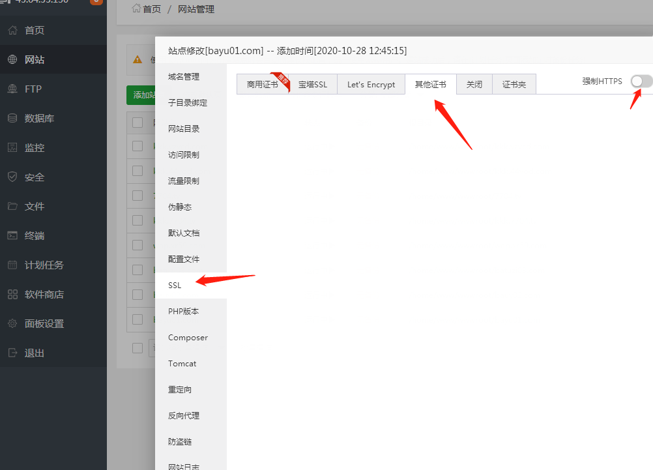This screenshot has height=470, width=653.
Task: Open 流量限制 settings
Action: (x=191, y=181)
